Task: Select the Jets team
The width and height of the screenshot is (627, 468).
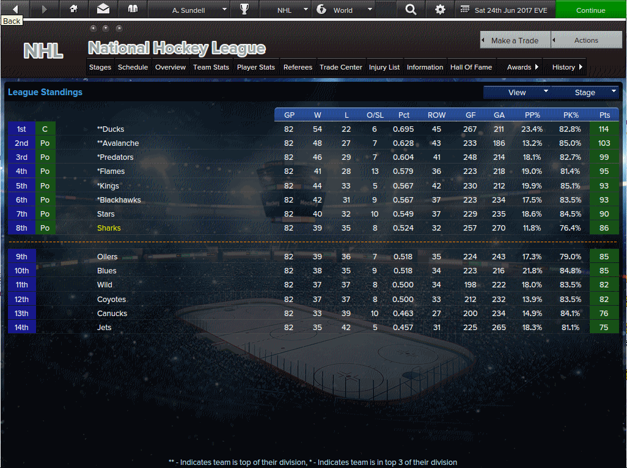Action: click(x=104, y=327)
